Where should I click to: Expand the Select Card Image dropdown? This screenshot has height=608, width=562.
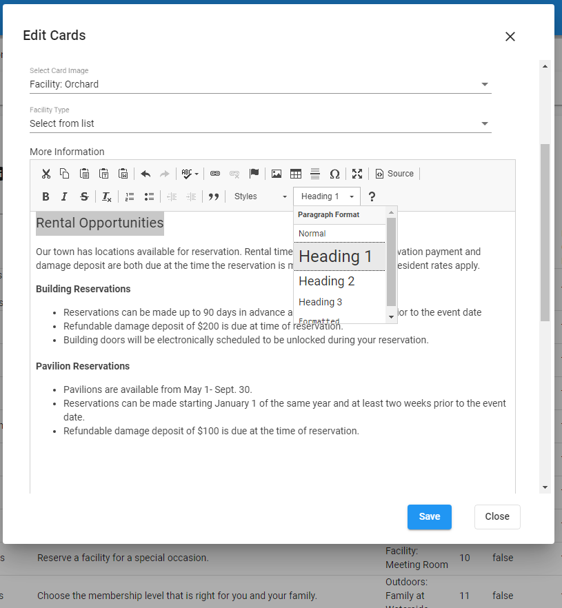tap(260, 84)
